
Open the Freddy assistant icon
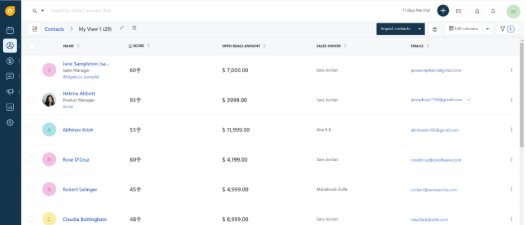477,11
